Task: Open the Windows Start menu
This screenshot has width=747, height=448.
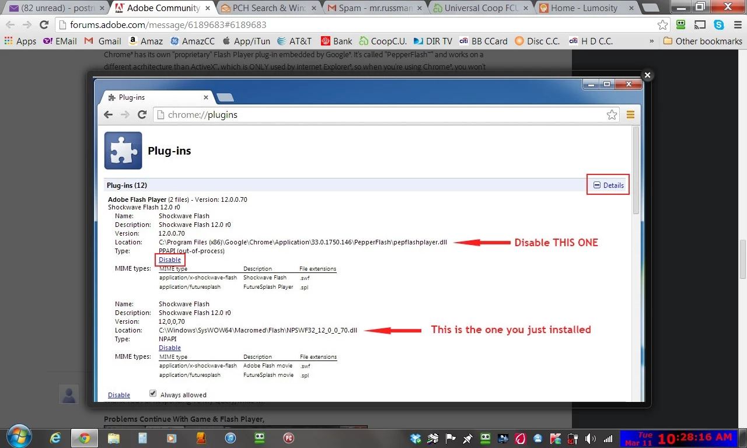Action: coord(18,437)
